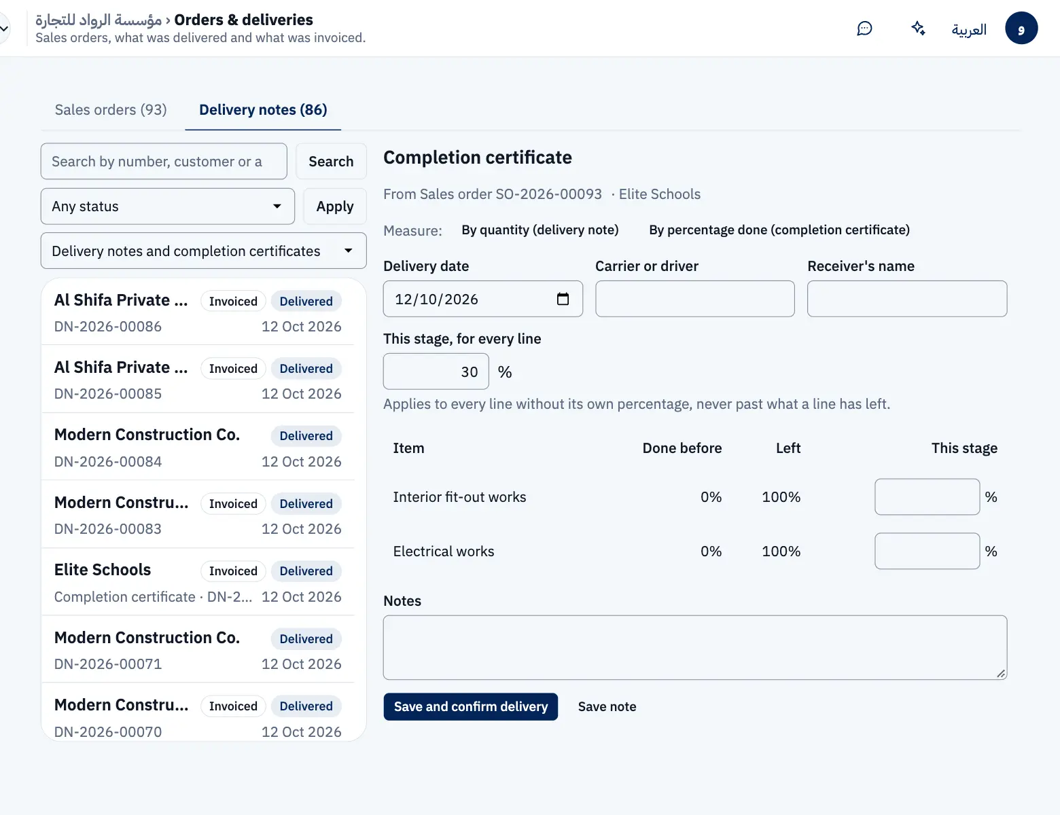Click the Delivered badge on DN-2026-00084
Image resolution: width=1060 pixels, height=815 pixels.
(306, 436)
